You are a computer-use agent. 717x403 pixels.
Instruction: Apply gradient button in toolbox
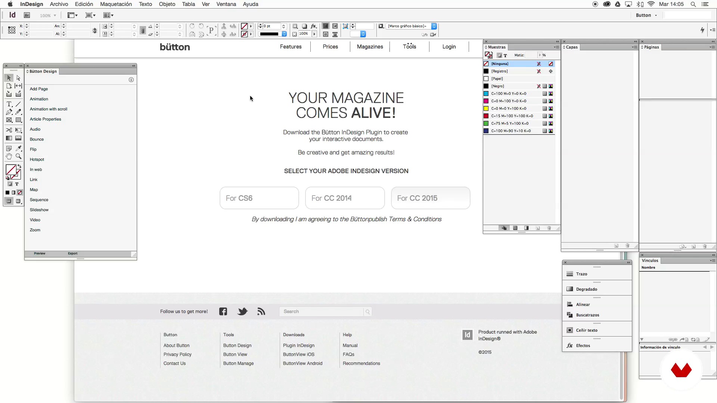(x=14, y=193)
